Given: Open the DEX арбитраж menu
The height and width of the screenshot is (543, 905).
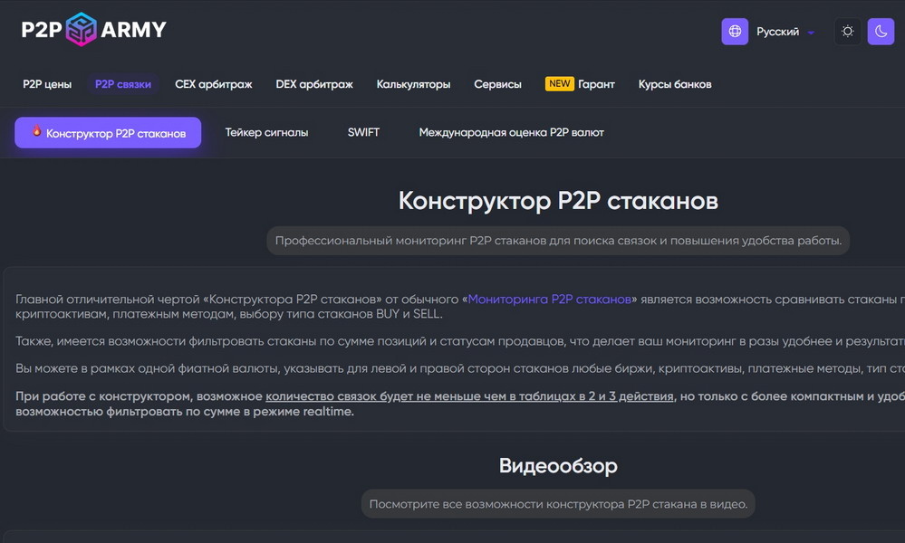Looking at the screenshot, I should [x=314, y=84].
